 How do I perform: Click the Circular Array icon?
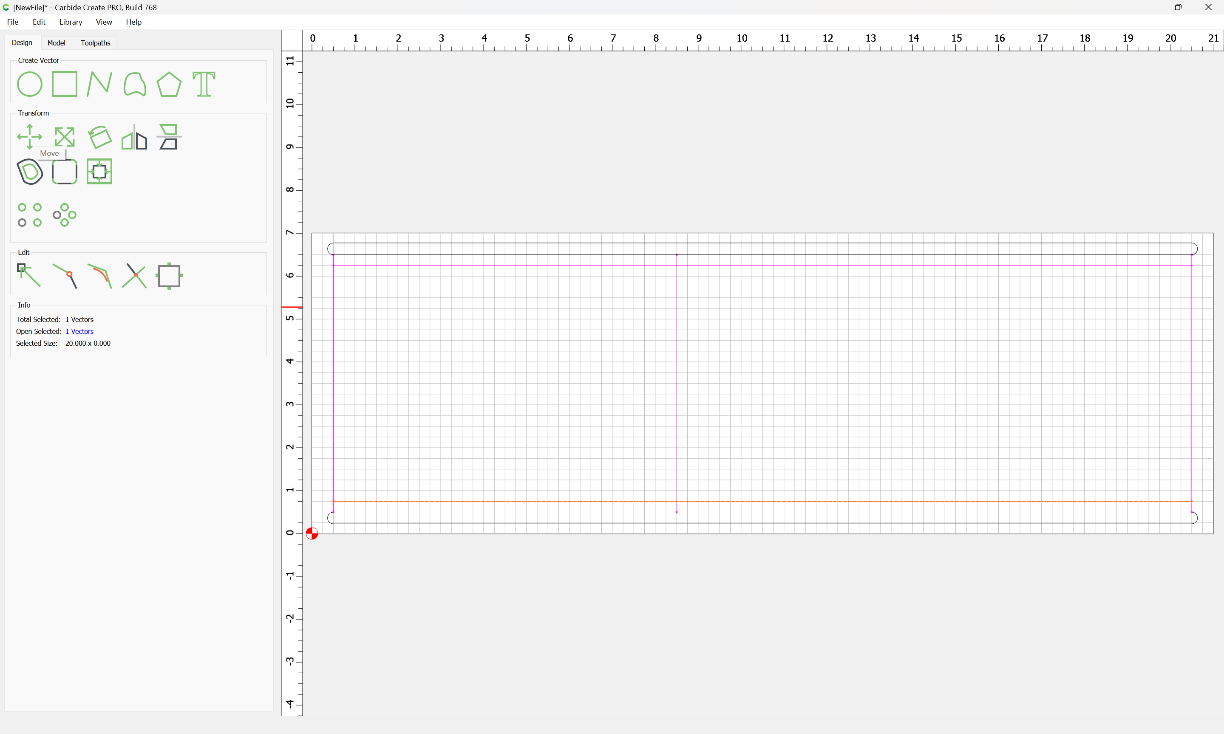point(64,215)
